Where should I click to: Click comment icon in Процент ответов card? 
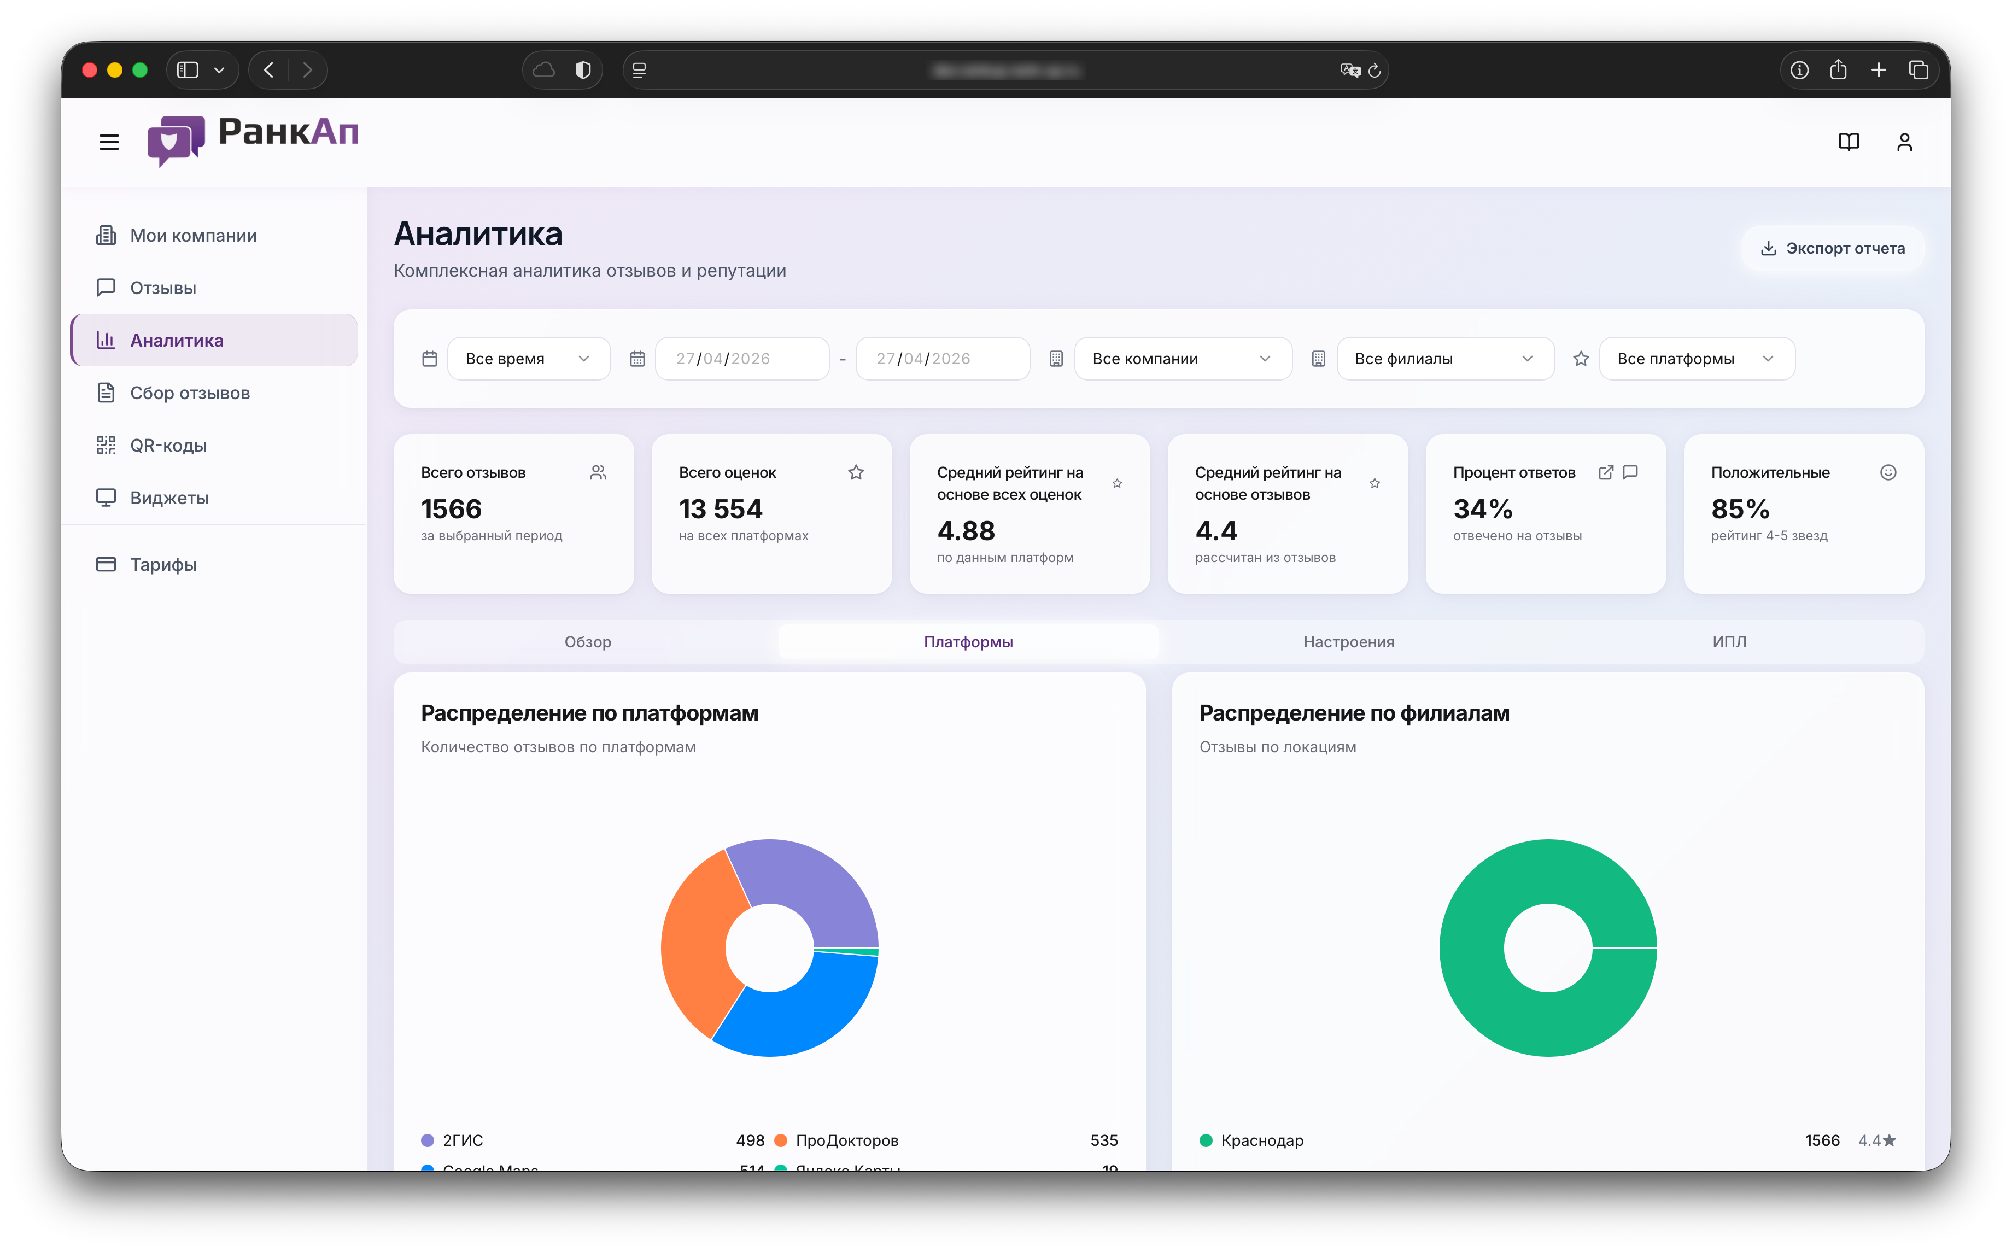click(x=1630, y=473)
